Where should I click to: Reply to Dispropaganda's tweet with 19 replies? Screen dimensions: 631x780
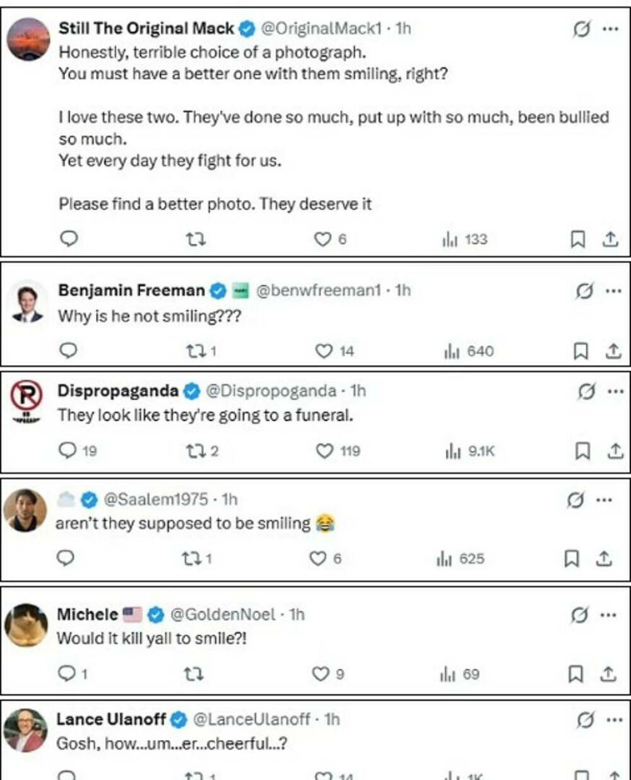click(68, 450)
